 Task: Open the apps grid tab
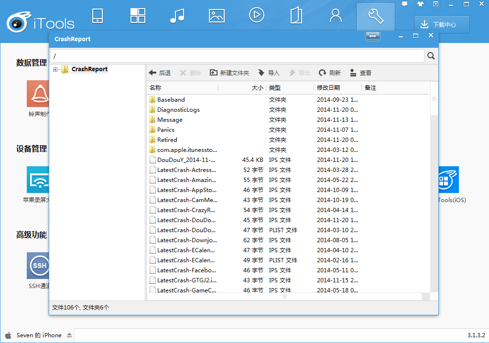138,16
